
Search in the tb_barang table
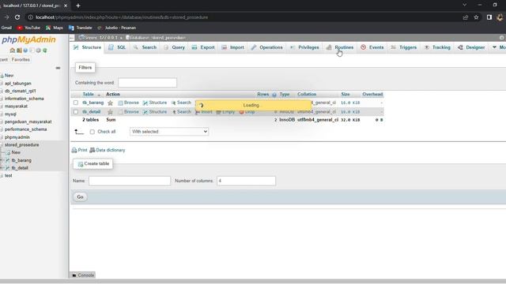[181, 103]
